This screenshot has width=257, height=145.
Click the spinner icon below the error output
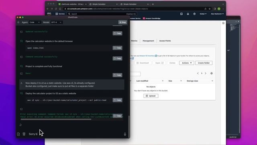(x=20, y=125)
